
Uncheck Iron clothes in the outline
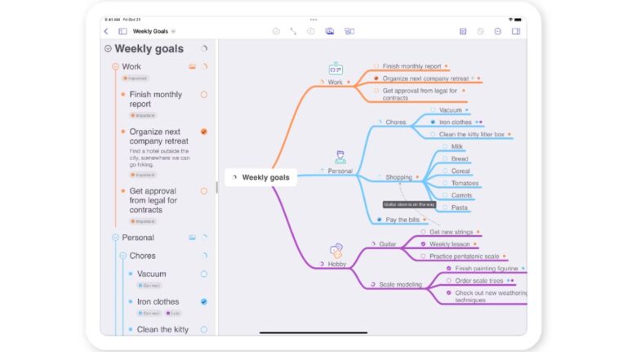click(x=203, y=301)
